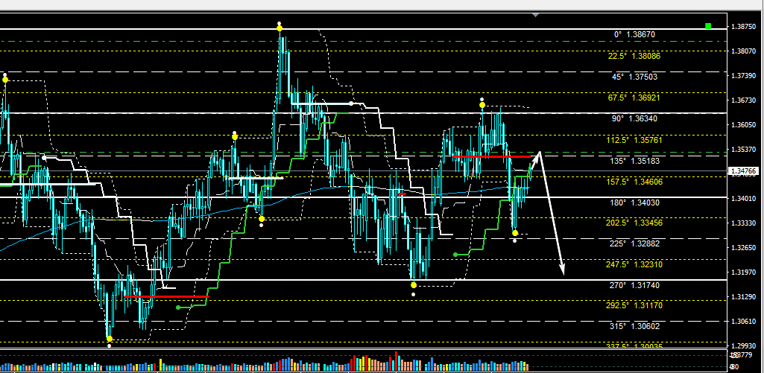
Task: Click the 112.5° 1.35761 level label
Action: 634,140
